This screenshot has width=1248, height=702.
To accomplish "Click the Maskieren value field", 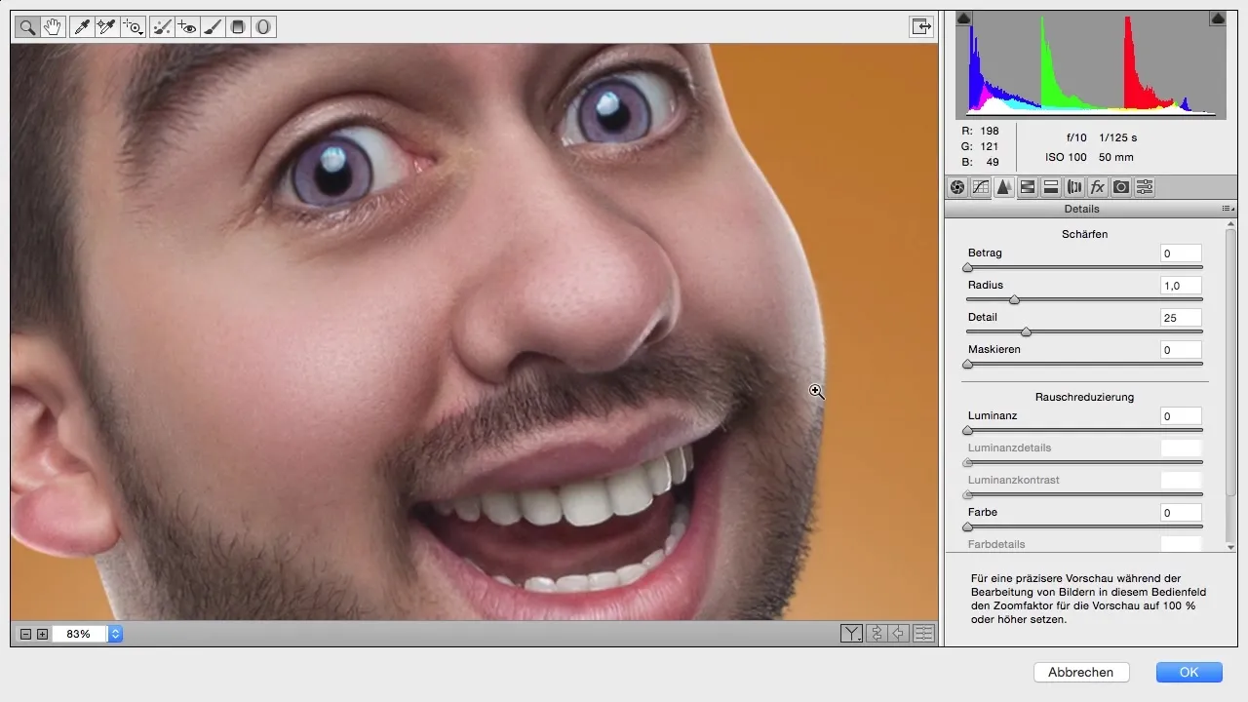I will (x=1181, y=350).
